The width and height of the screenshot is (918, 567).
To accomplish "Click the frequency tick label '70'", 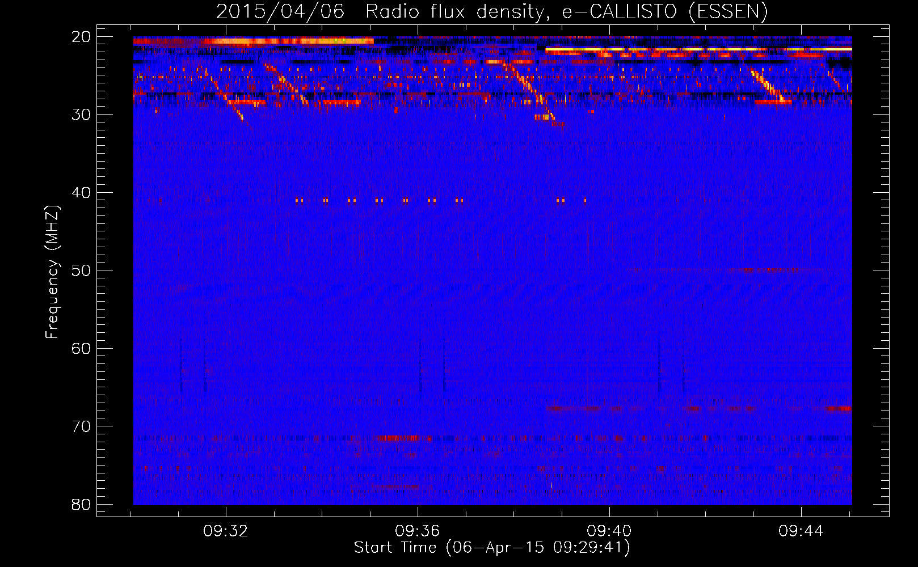I will (81, 426).
